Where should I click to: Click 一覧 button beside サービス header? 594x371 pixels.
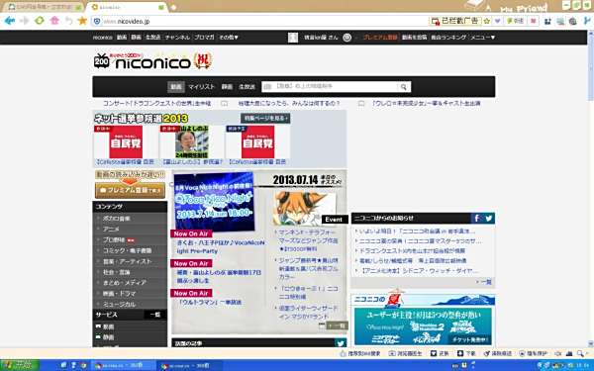click(155, 315)
